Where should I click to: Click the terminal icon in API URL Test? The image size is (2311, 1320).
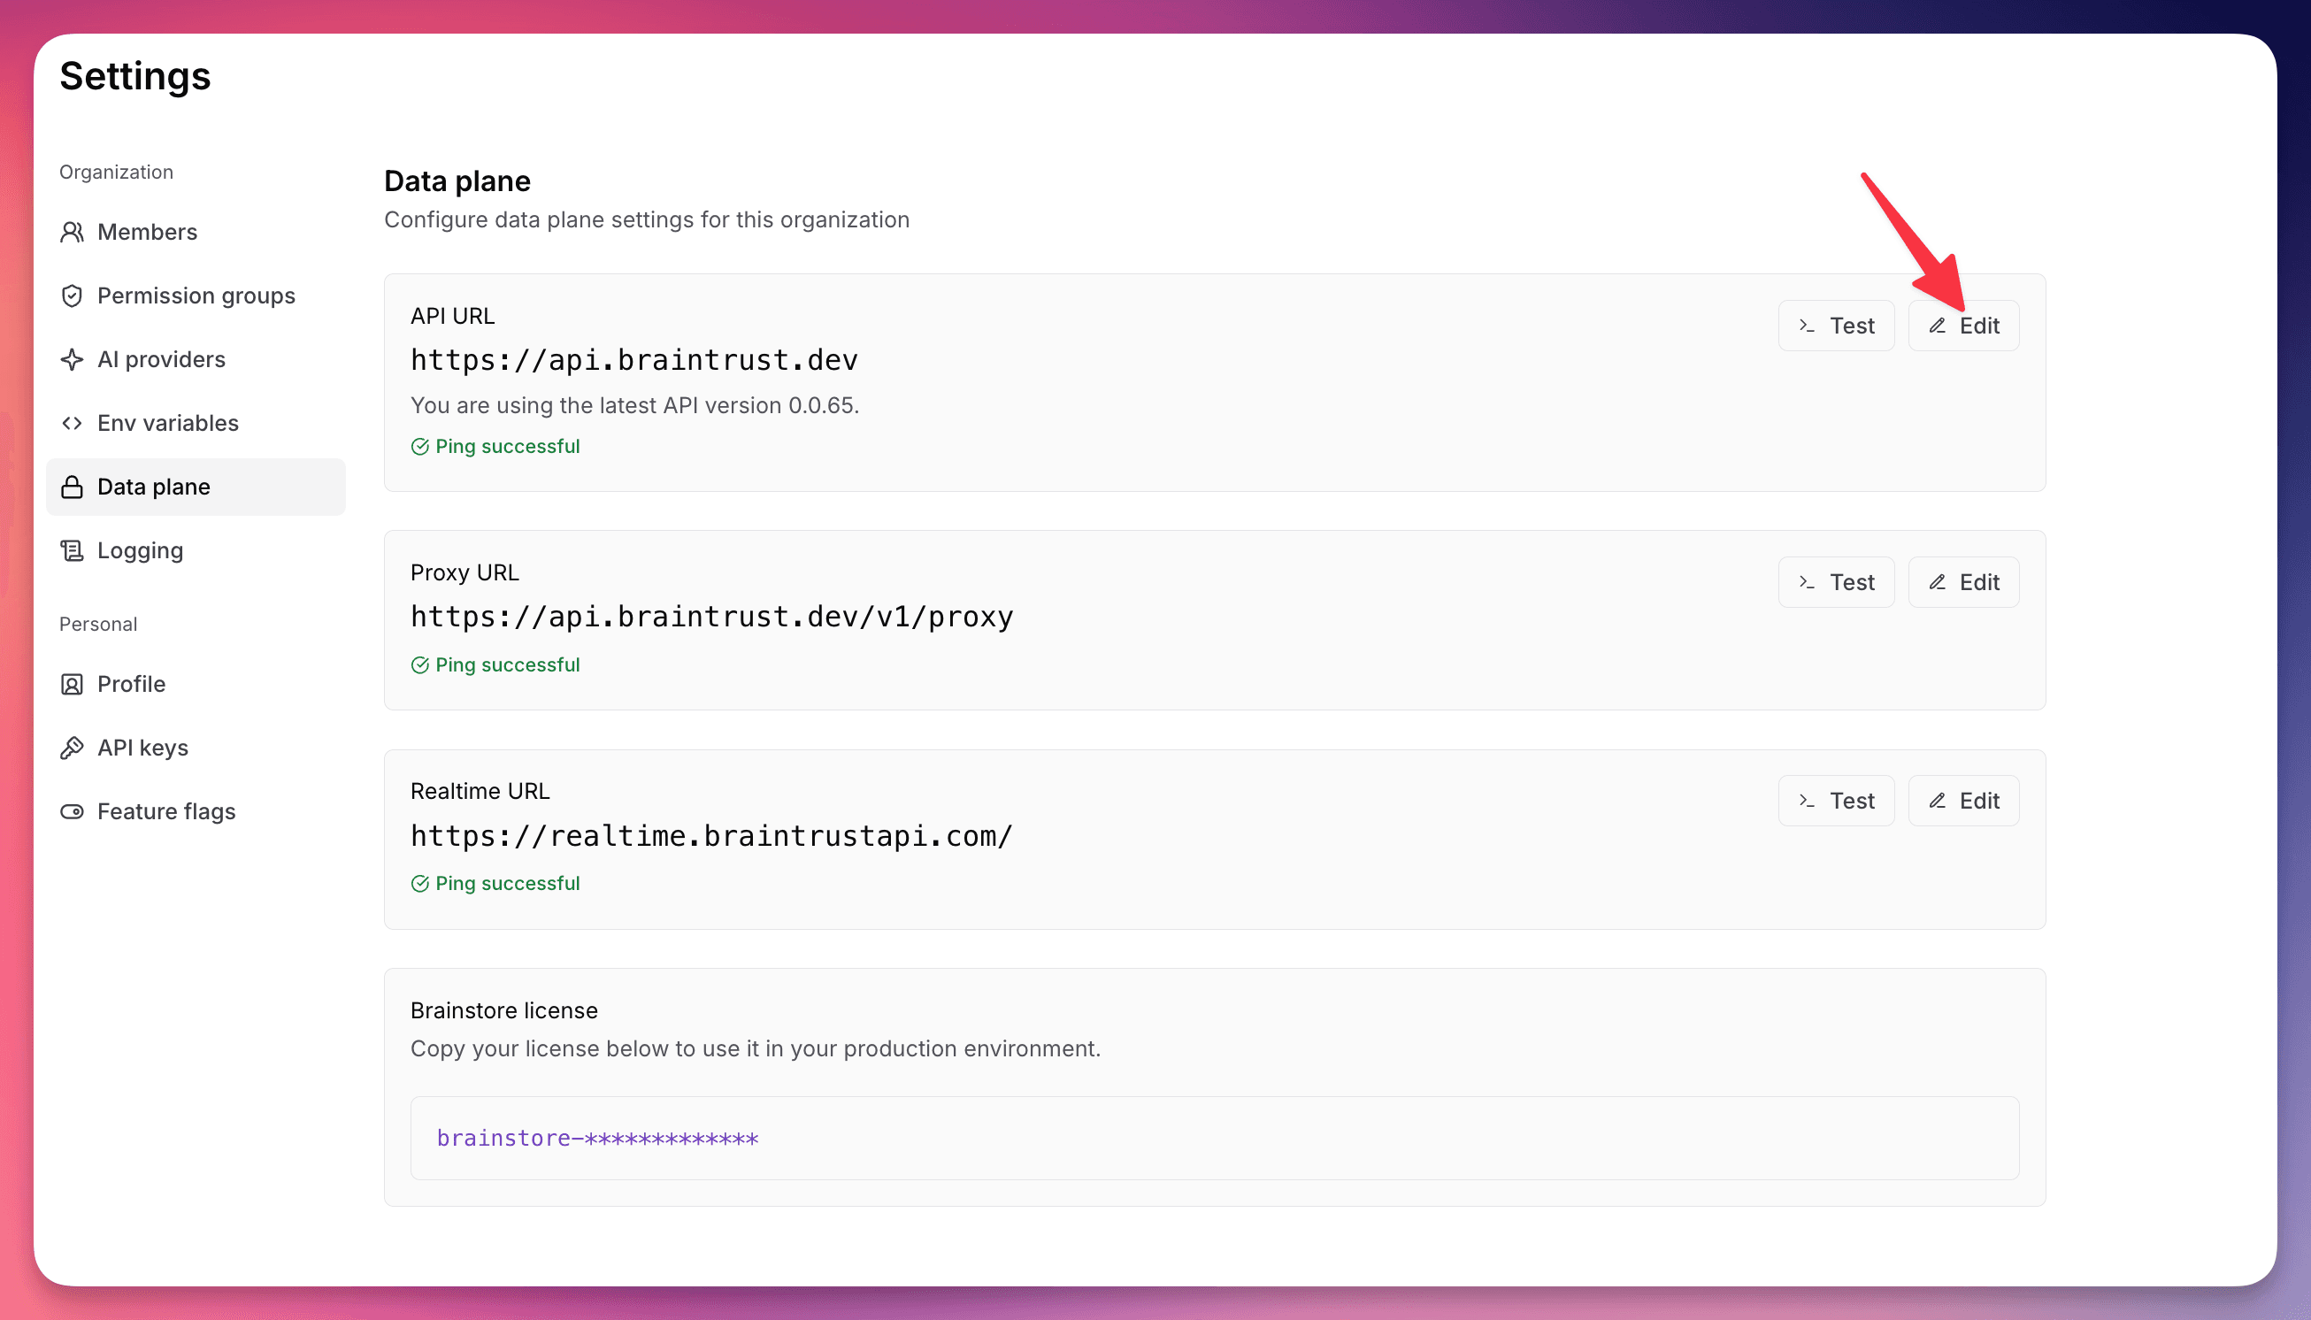(1807, 326)
